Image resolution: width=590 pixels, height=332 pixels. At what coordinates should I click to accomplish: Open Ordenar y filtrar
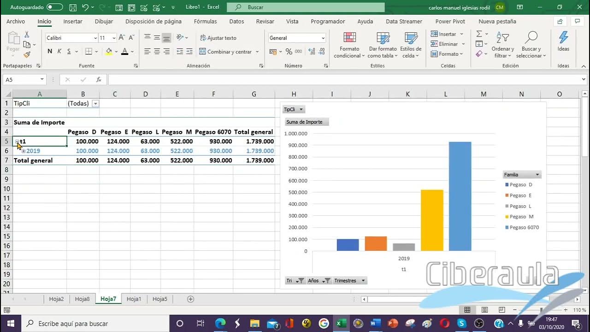point(502,45)
